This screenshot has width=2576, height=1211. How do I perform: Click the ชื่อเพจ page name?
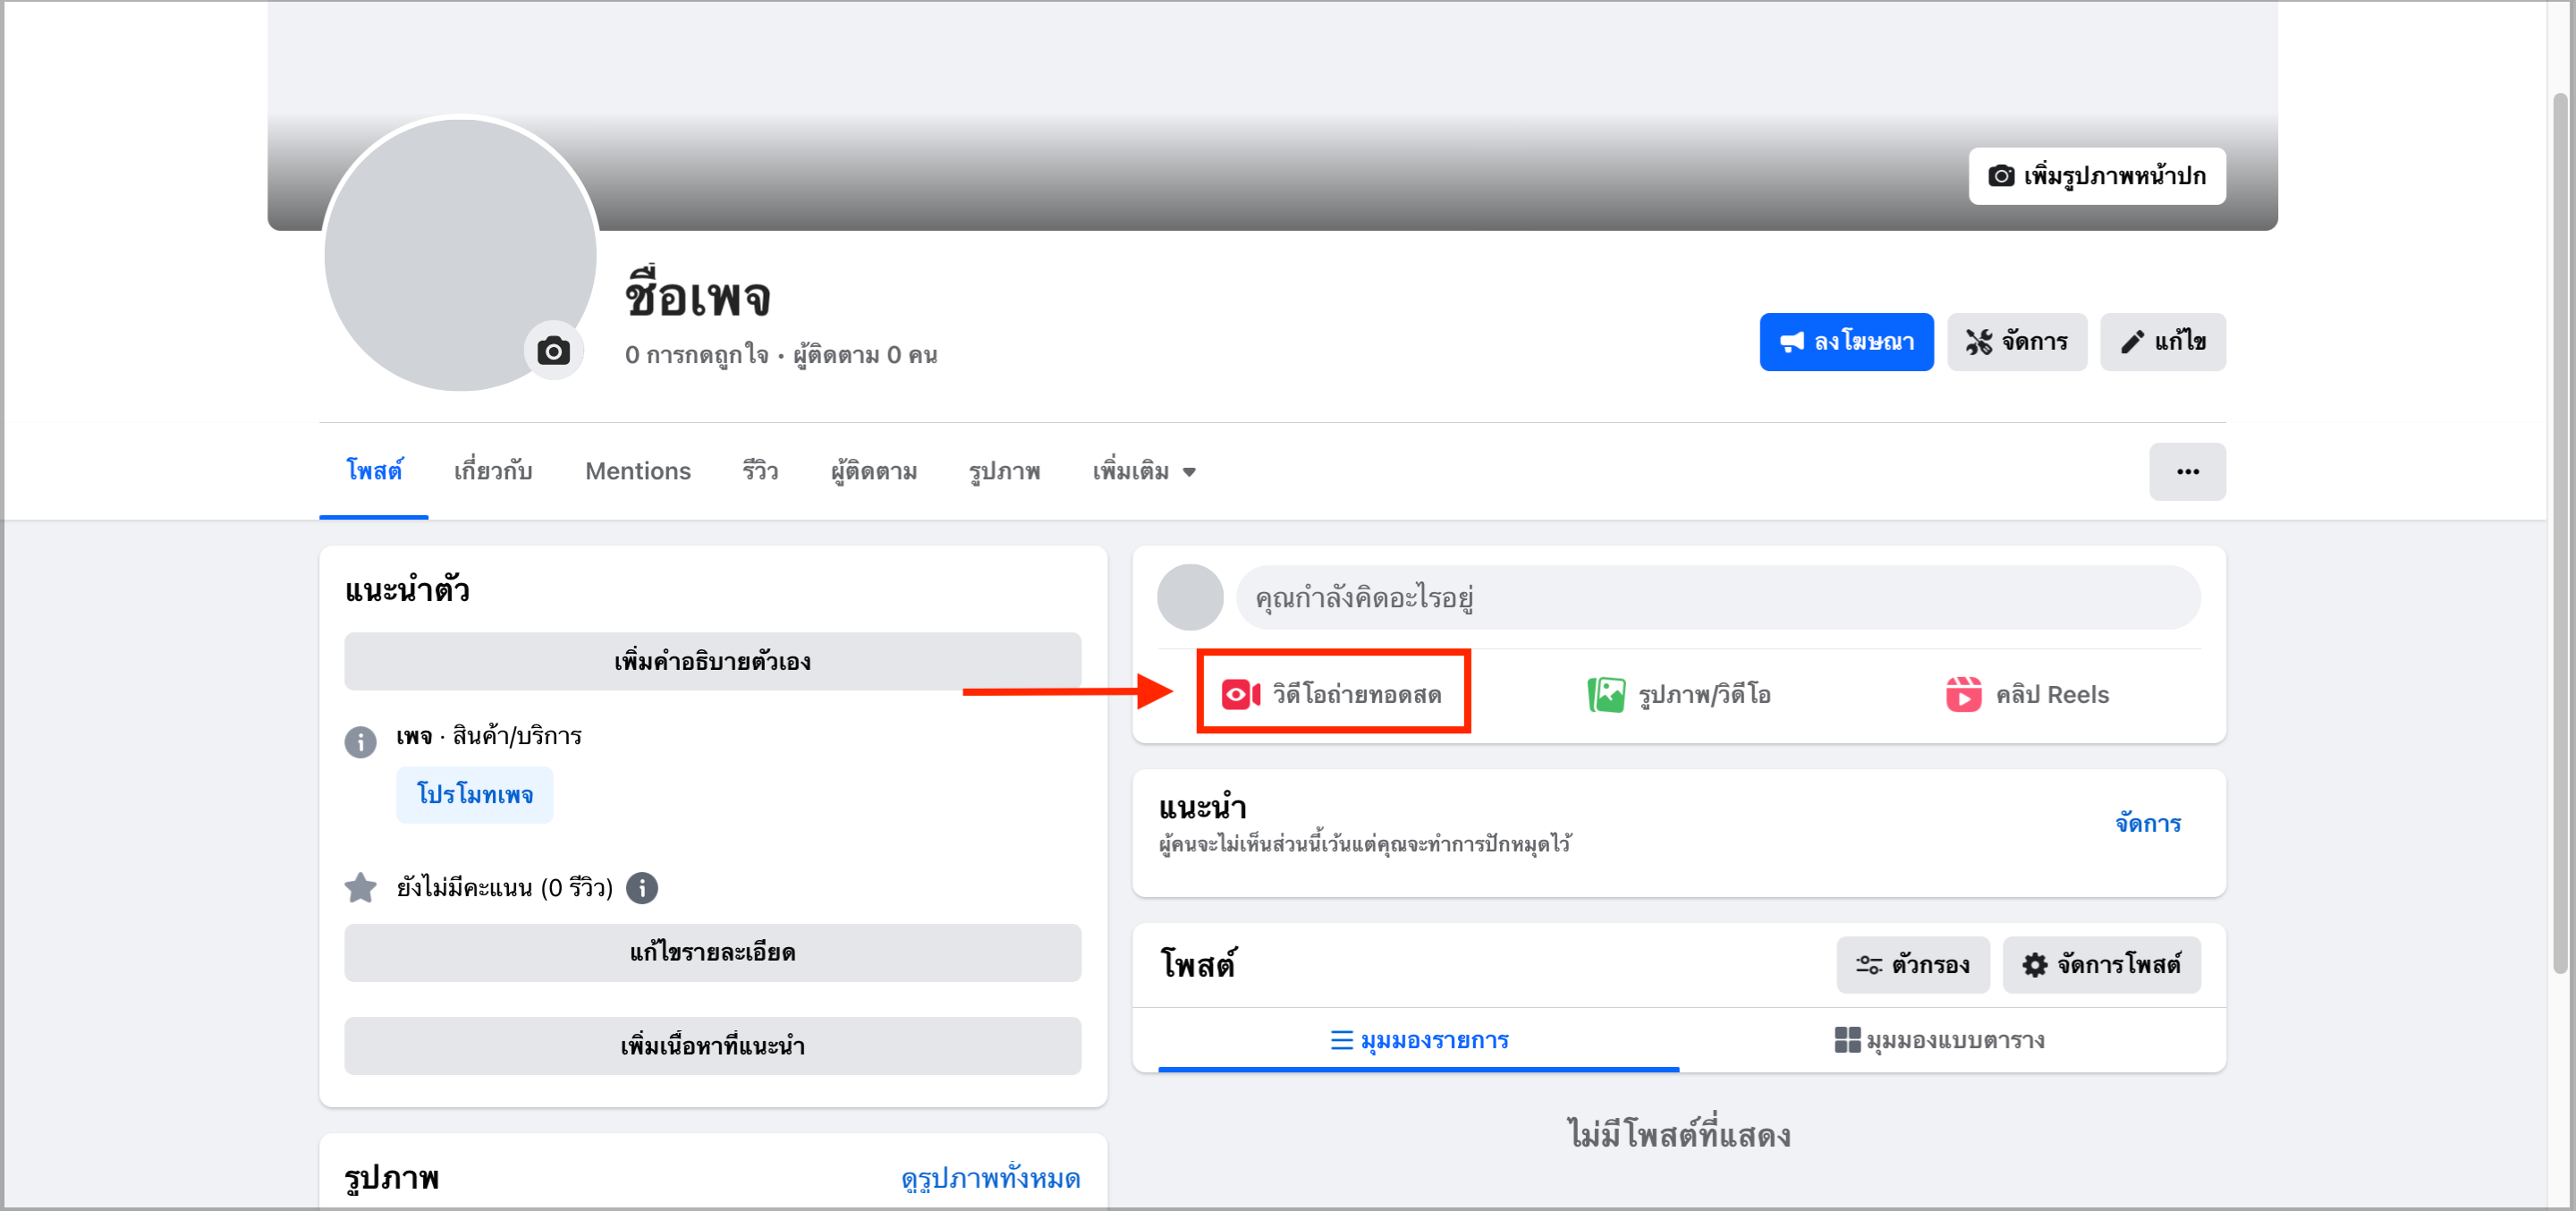tap(697, 297)
